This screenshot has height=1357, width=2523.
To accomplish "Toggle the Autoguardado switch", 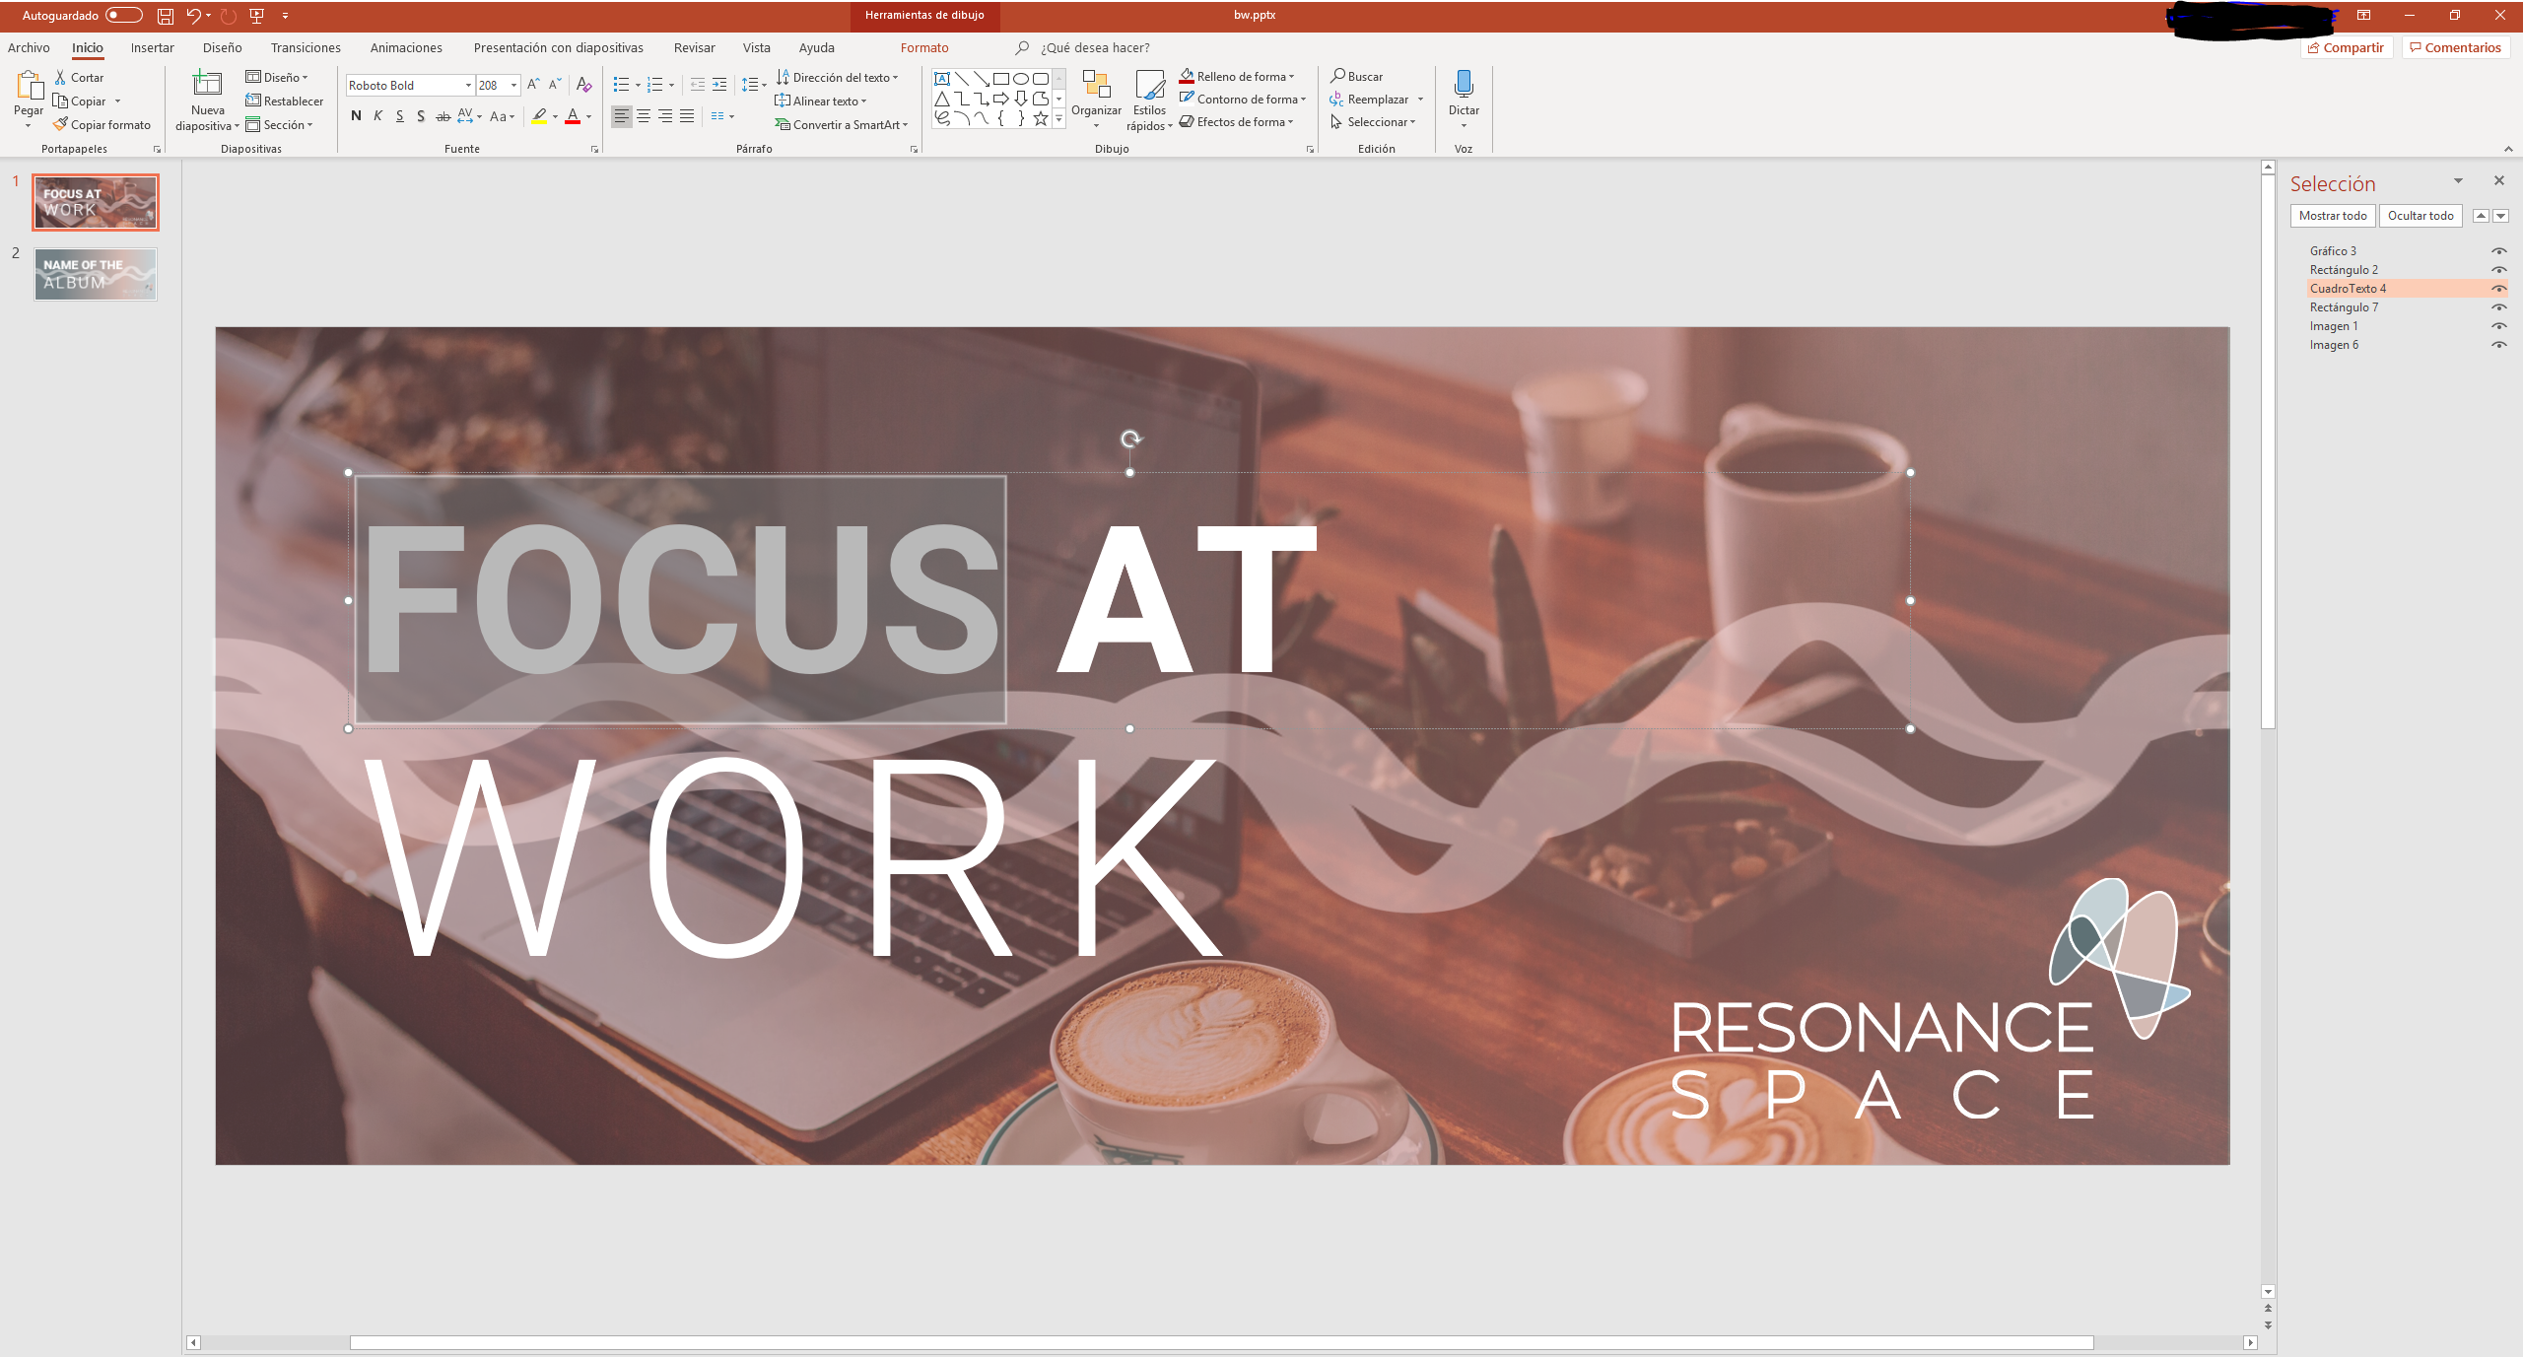I will pyautogui.click(x=124, y=16).
